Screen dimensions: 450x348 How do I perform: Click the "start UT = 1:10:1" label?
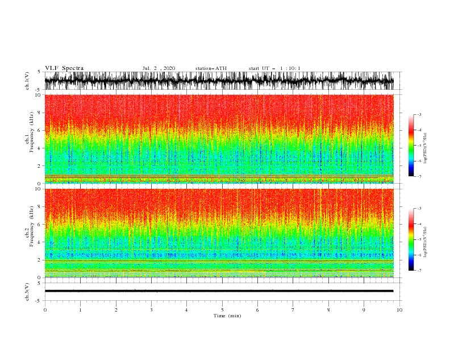[274, 68]
